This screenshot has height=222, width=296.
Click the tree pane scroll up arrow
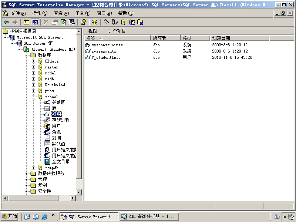(79, 31)
